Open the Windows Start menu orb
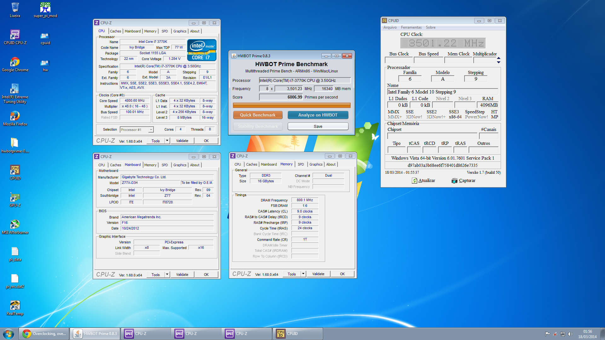The image size is (605, 340). [9, 334]
